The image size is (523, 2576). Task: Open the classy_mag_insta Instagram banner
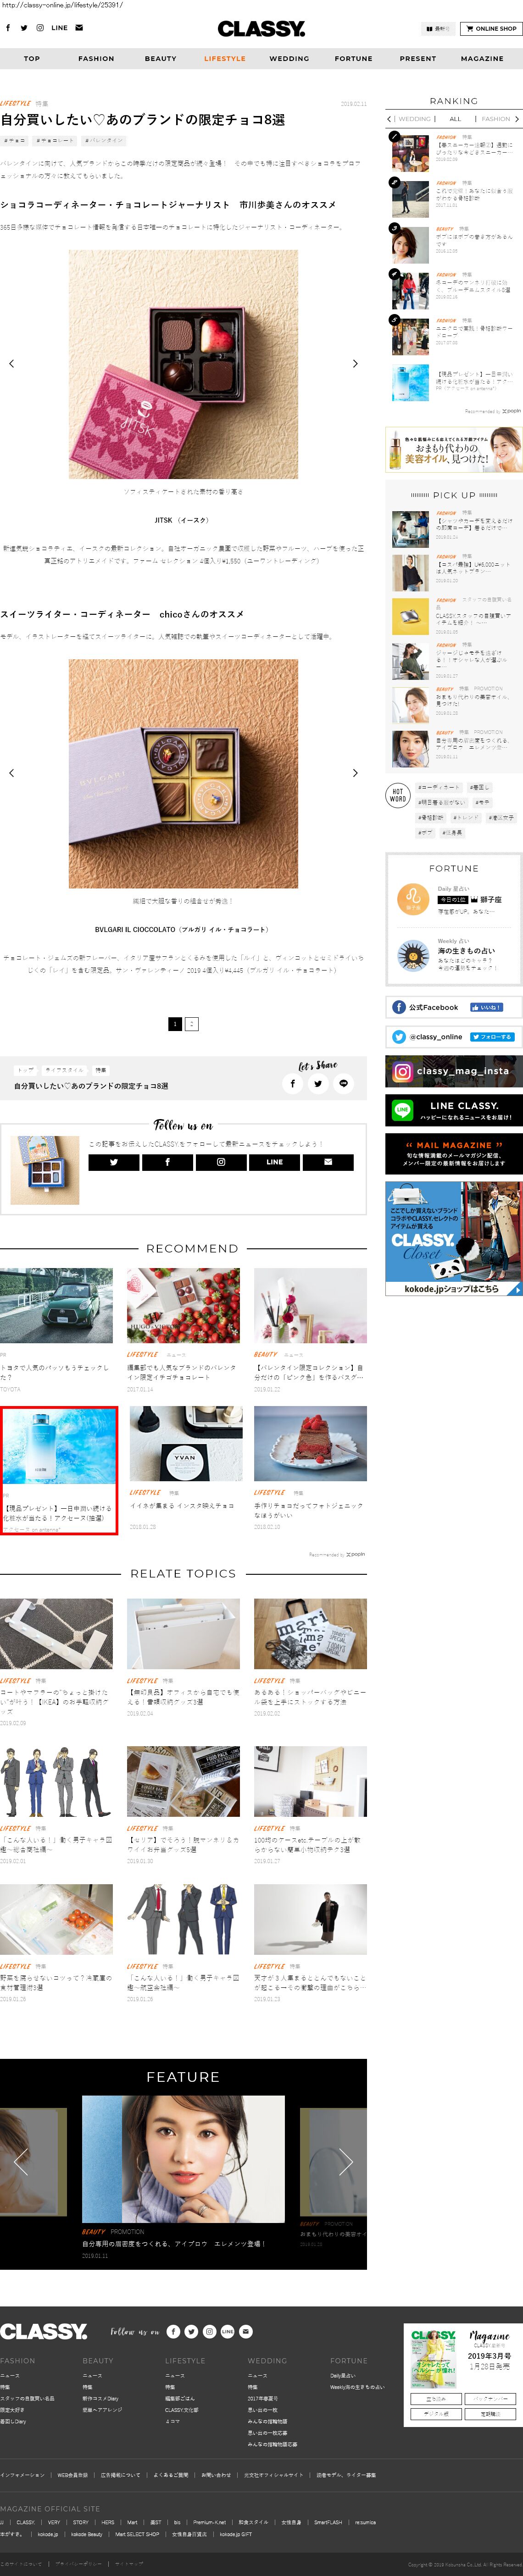click(x=454, y=1071)
